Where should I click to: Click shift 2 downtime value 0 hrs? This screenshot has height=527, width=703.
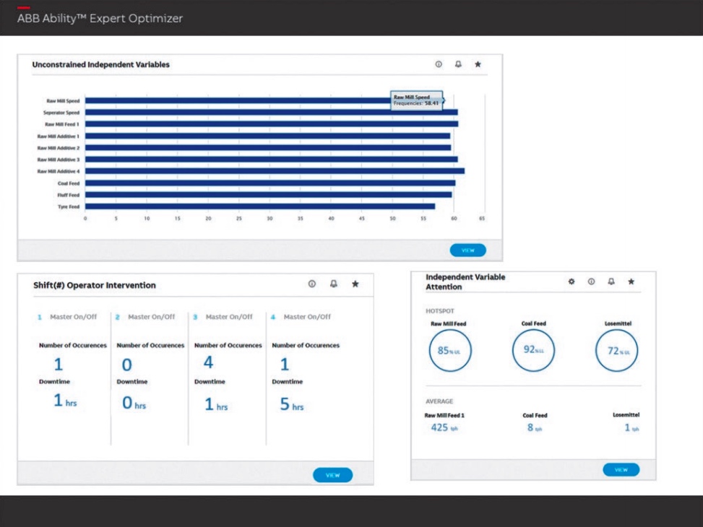tap(134, 403)
